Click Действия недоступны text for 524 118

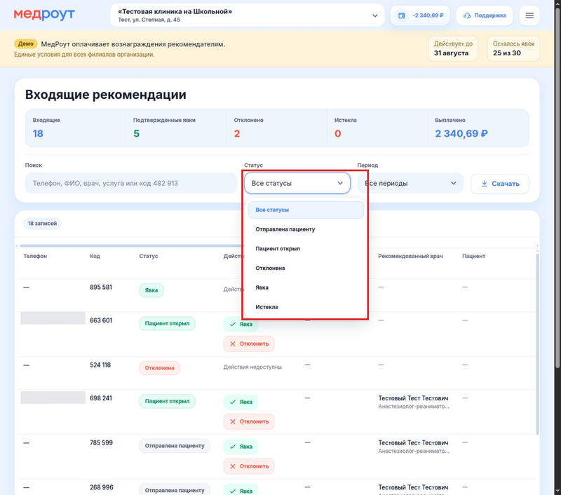252,367
